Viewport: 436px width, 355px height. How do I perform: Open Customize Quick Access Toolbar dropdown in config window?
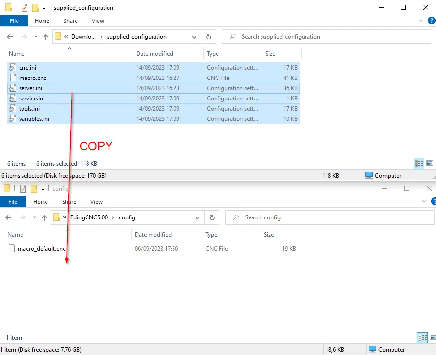(x=43, y=189)
